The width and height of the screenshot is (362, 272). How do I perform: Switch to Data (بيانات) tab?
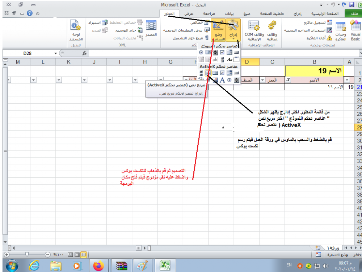(x=229, y=14)
